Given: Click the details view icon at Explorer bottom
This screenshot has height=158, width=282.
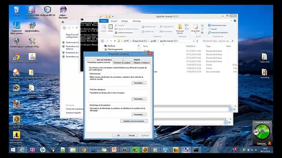Looking at the screenshot, I should click(x=230, y=109).
